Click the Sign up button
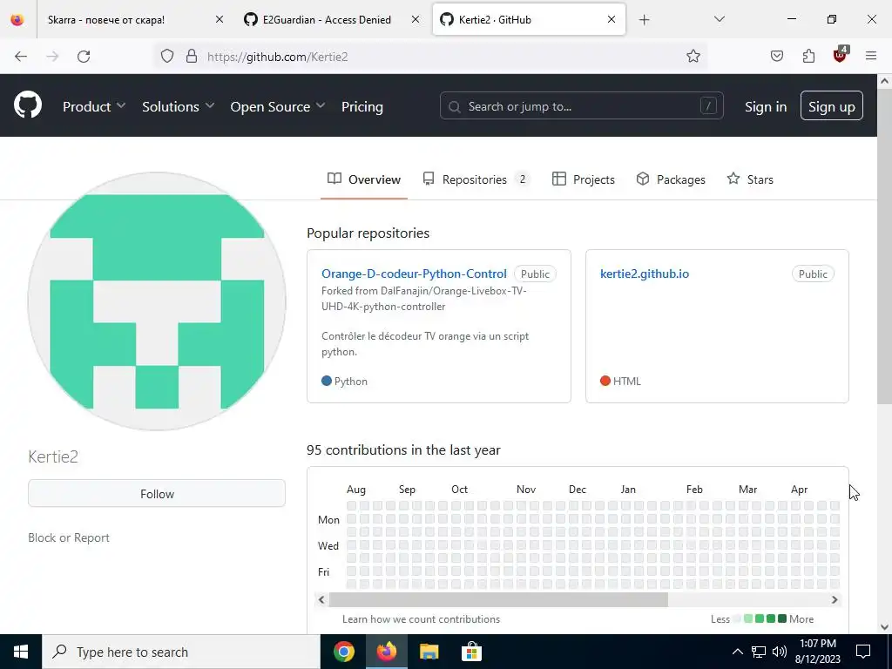892x669 pixels. [831, 105]
